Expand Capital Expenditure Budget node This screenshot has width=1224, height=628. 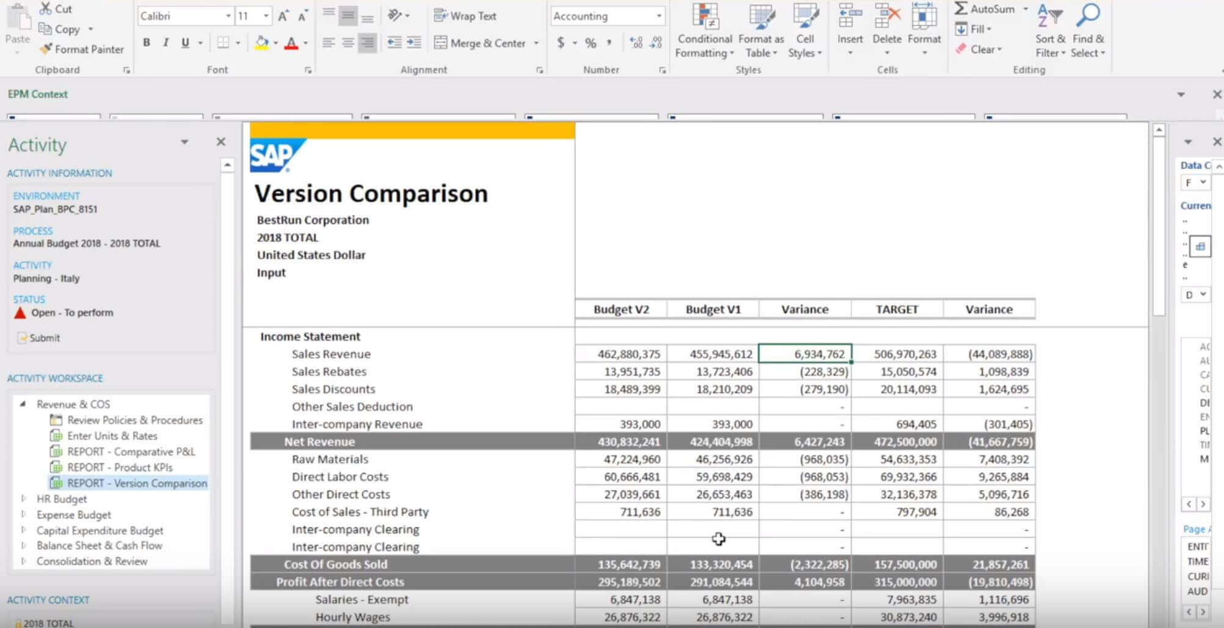click(24, 530)
